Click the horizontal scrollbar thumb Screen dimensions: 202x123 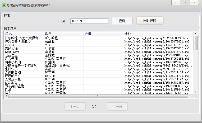[x=98, y=96]
